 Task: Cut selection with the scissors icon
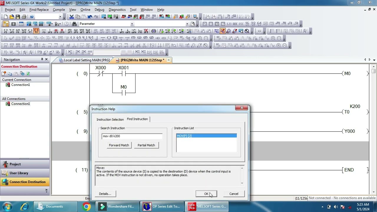coord(72,17)
